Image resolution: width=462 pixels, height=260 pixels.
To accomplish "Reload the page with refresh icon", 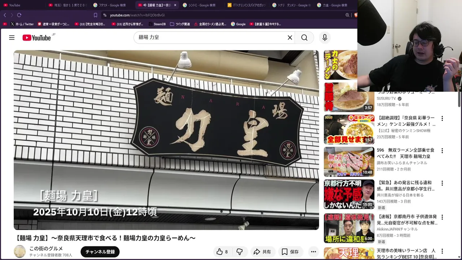I will pyautogui.click(x=19, y=15).
